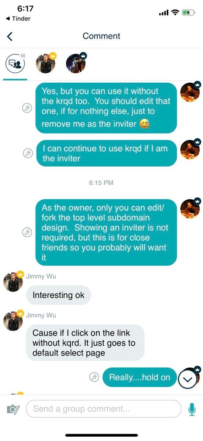The width and height of the screenshot is (203, 441).
Task: Open the group chat tab with 18 badge
Action: (x=15, y=64)
